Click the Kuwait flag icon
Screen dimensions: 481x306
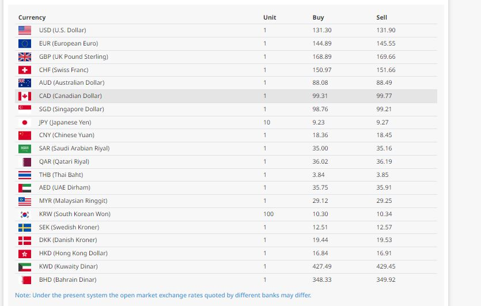tap(24, 266)
